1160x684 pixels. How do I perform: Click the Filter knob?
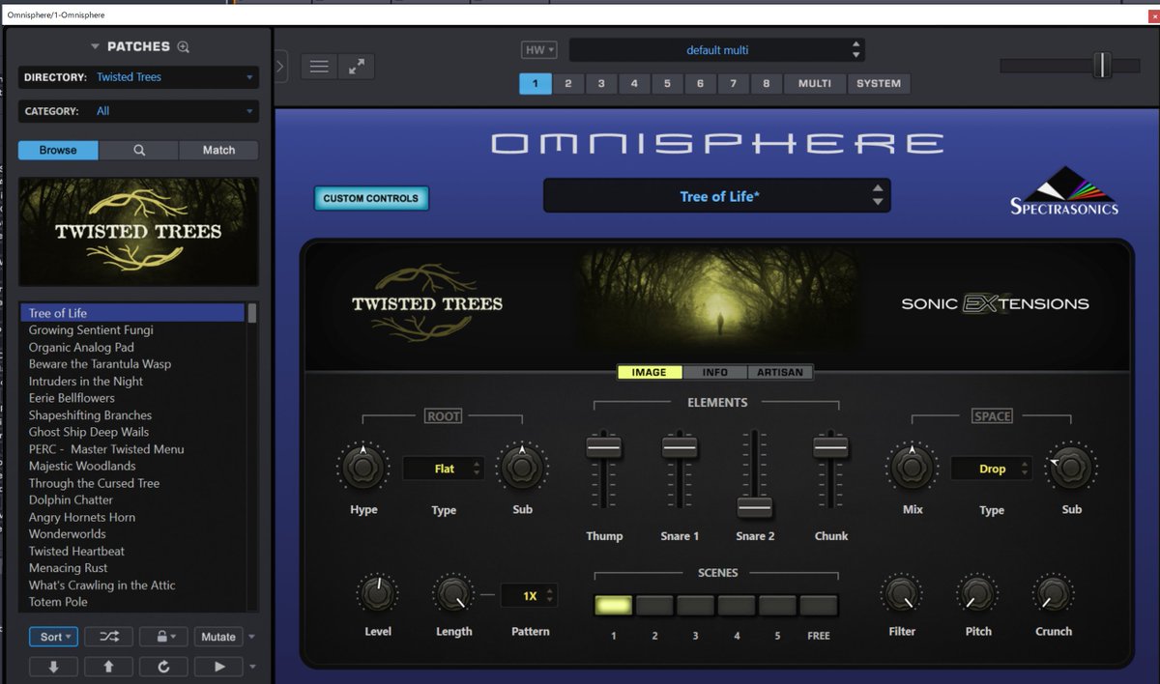pos(901,594)
